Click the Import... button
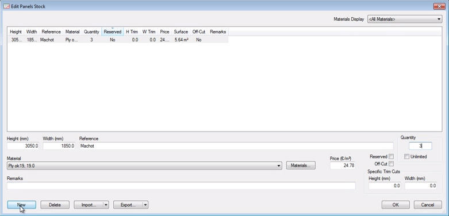The width and height of the screenshot is (449, 216). (89, 205)
